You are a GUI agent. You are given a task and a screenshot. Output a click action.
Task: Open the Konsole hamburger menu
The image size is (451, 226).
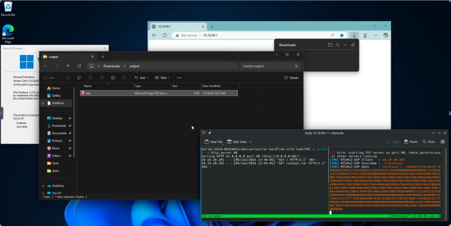(x=443, y=142)
